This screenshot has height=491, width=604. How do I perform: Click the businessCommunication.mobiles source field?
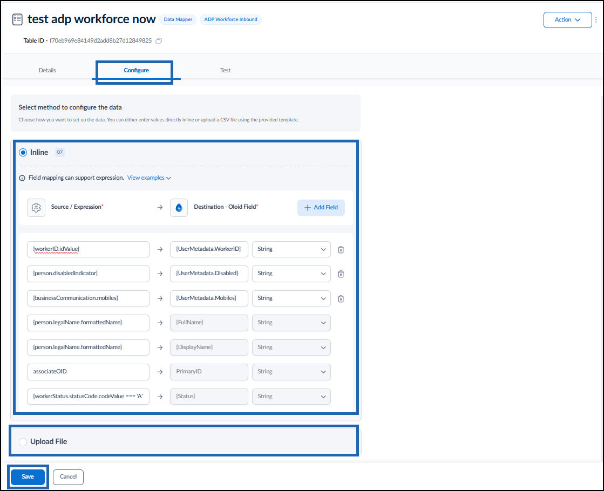pos(88,298)
